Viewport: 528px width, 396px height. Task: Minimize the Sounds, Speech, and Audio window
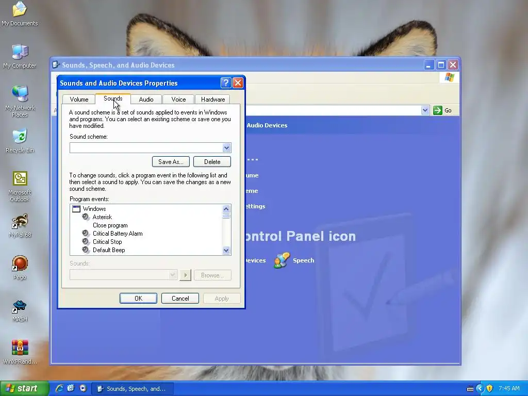428,64
